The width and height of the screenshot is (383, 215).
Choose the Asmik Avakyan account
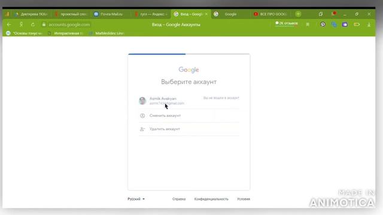[x=189, y=101]
